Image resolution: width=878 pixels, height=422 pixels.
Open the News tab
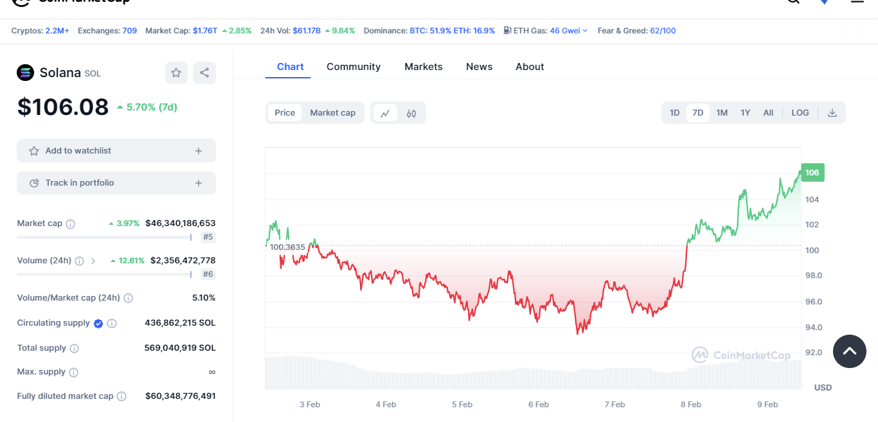(x=479, y=67)
